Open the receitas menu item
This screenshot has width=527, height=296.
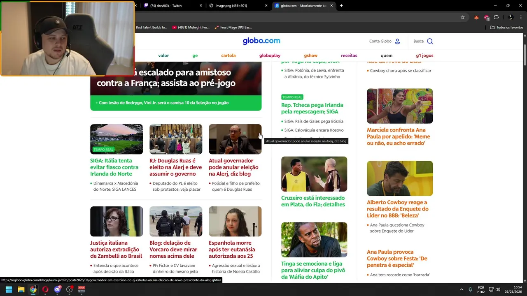click(349, 55)
